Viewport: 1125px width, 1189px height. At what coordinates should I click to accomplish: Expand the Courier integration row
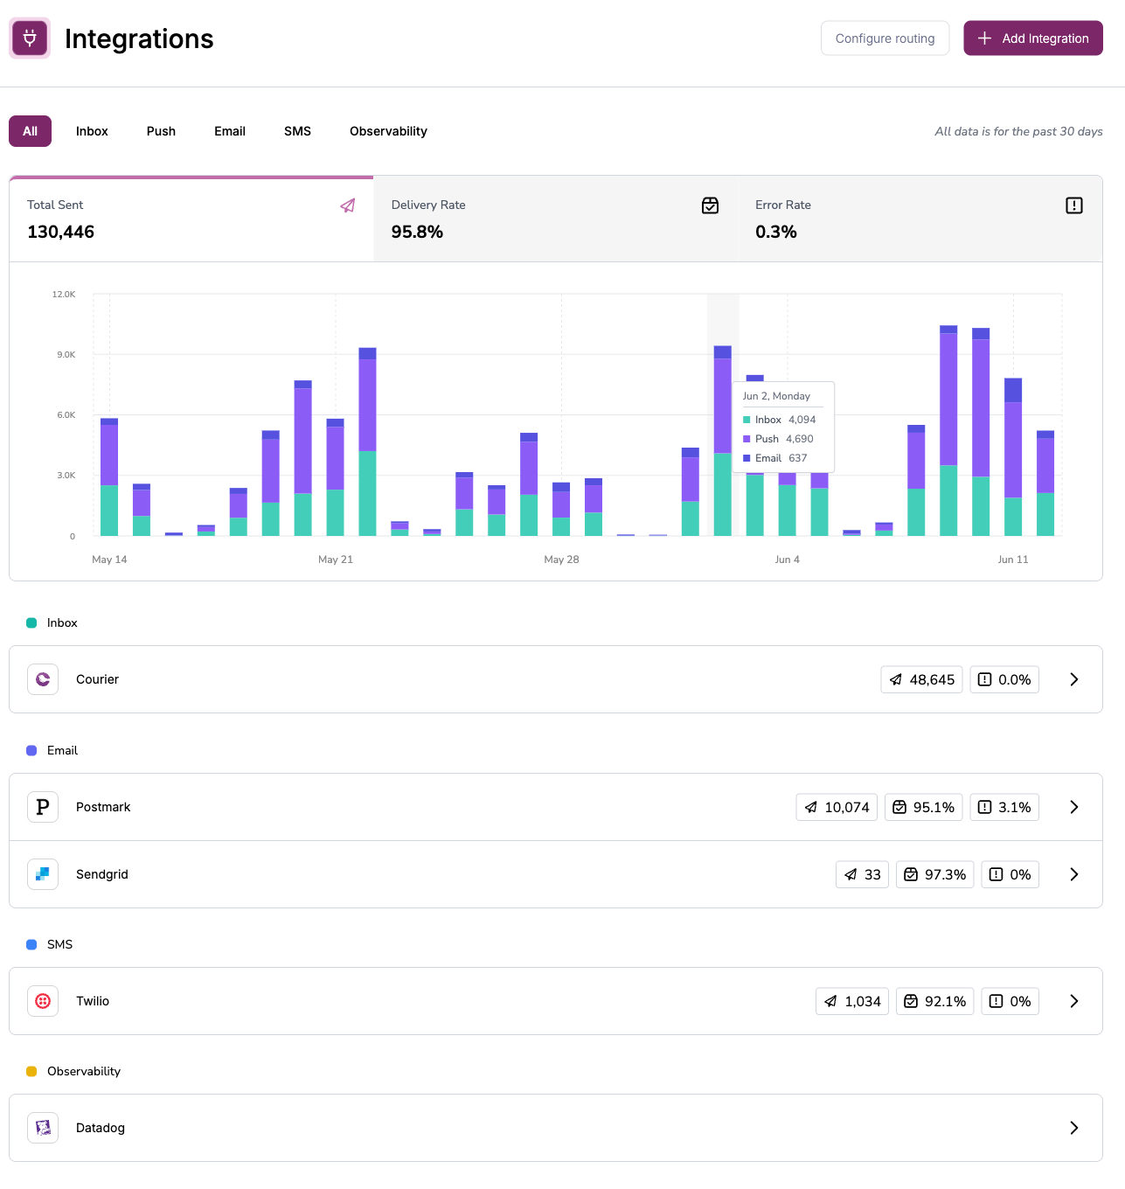pyautogui.click(x=1074, y=679)
